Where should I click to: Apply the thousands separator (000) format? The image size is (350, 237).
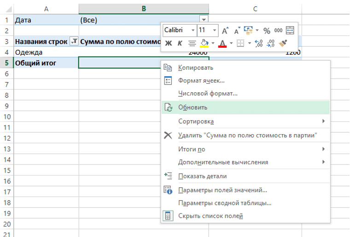[278, 31]
